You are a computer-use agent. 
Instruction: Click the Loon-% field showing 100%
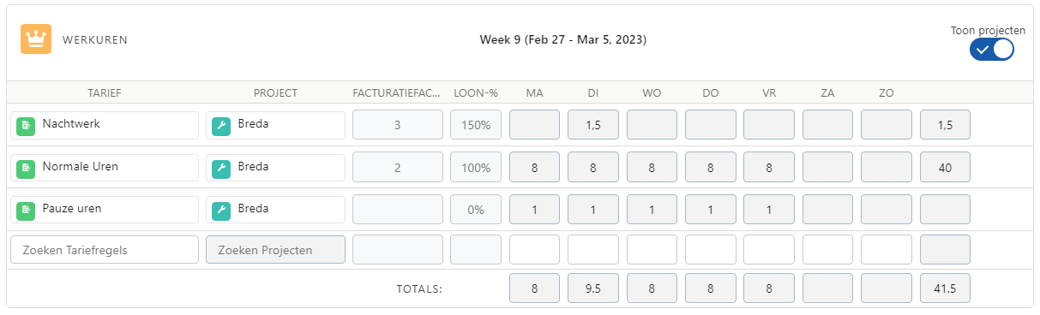coord(476,168)
